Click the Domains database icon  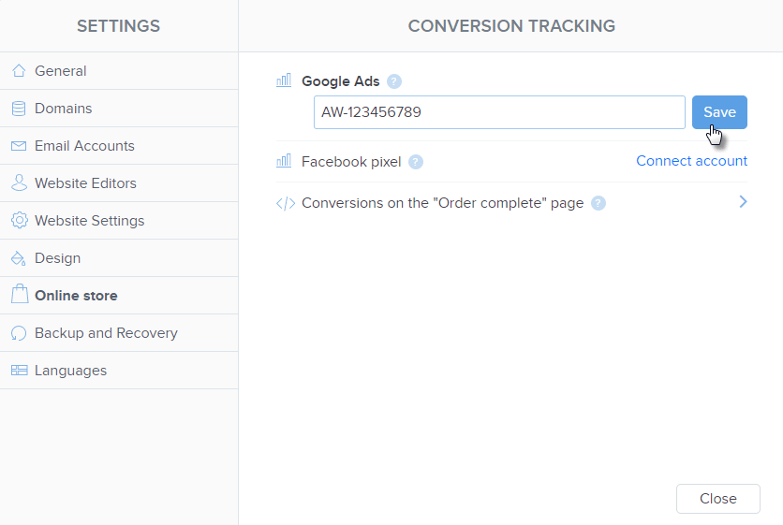pyautogui.click(x=19, y=109)
